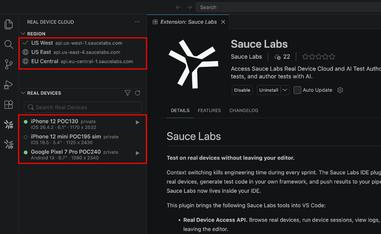The width and height of the screenshot is (381, 234).
Task: Select the iPhone 12 mini POC195 sim row
Action: point(82,139)
